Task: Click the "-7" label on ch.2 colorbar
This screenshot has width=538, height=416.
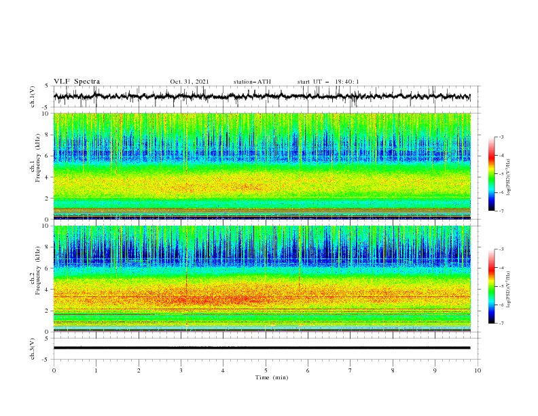Action: click(x=501, y=324)
